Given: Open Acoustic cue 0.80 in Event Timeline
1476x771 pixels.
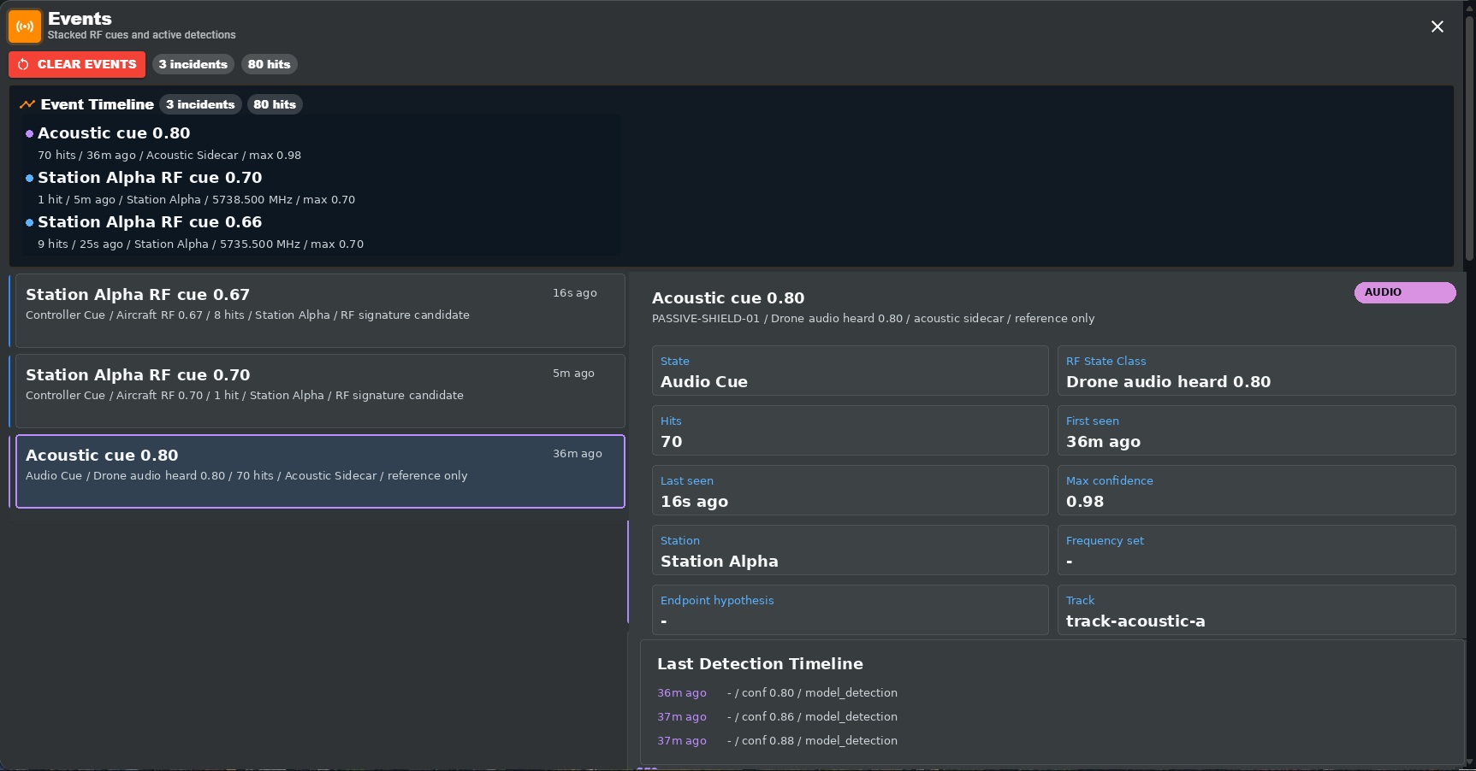Looking at the screenshot, I should (x=114, y=133).
